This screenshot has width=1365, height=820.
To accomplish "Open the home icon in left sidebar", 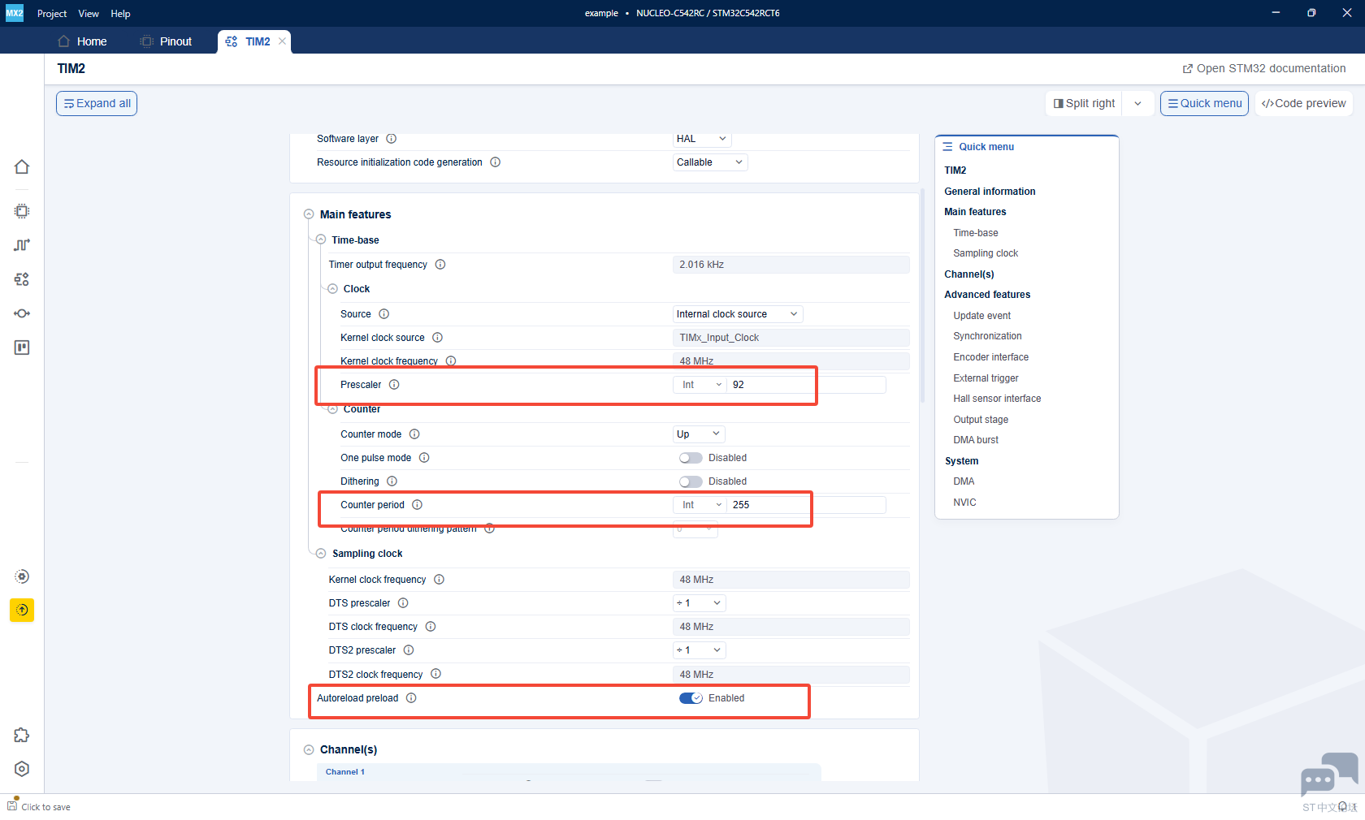I will click(x=22, y=166).
